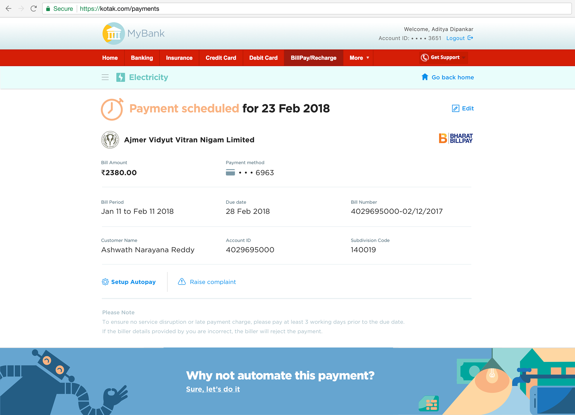The width and height of the screenshot is (575, 415).
Task: Open the Insurance menu item
Action: 179,58
